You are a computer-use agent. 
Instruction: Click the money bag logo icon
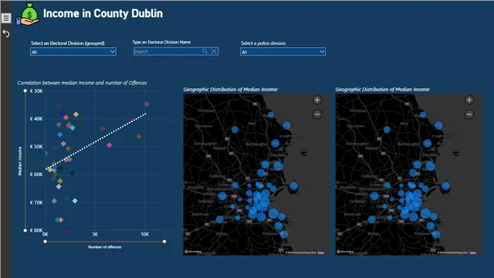(x=28, y=14)
